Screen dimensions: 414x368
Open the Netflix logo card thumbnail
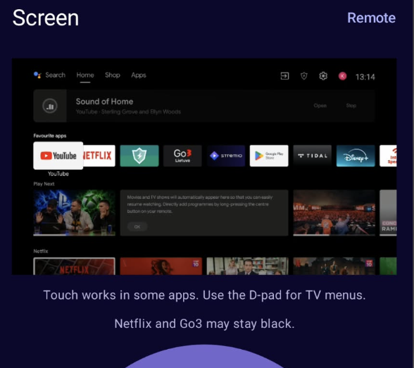tap(74, 266)
